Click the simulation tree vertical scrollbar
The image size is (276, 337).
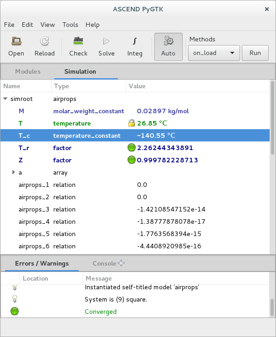click(272, 118)
